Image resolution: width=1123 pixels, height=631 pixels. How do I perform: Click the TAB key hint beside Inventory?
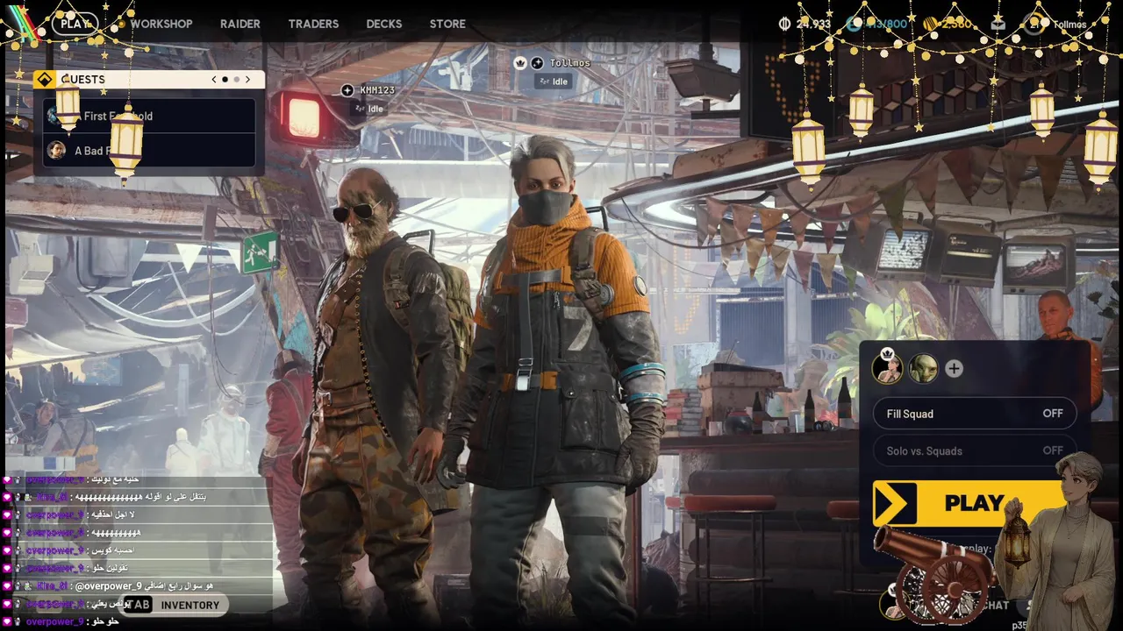tap(137, 605)
